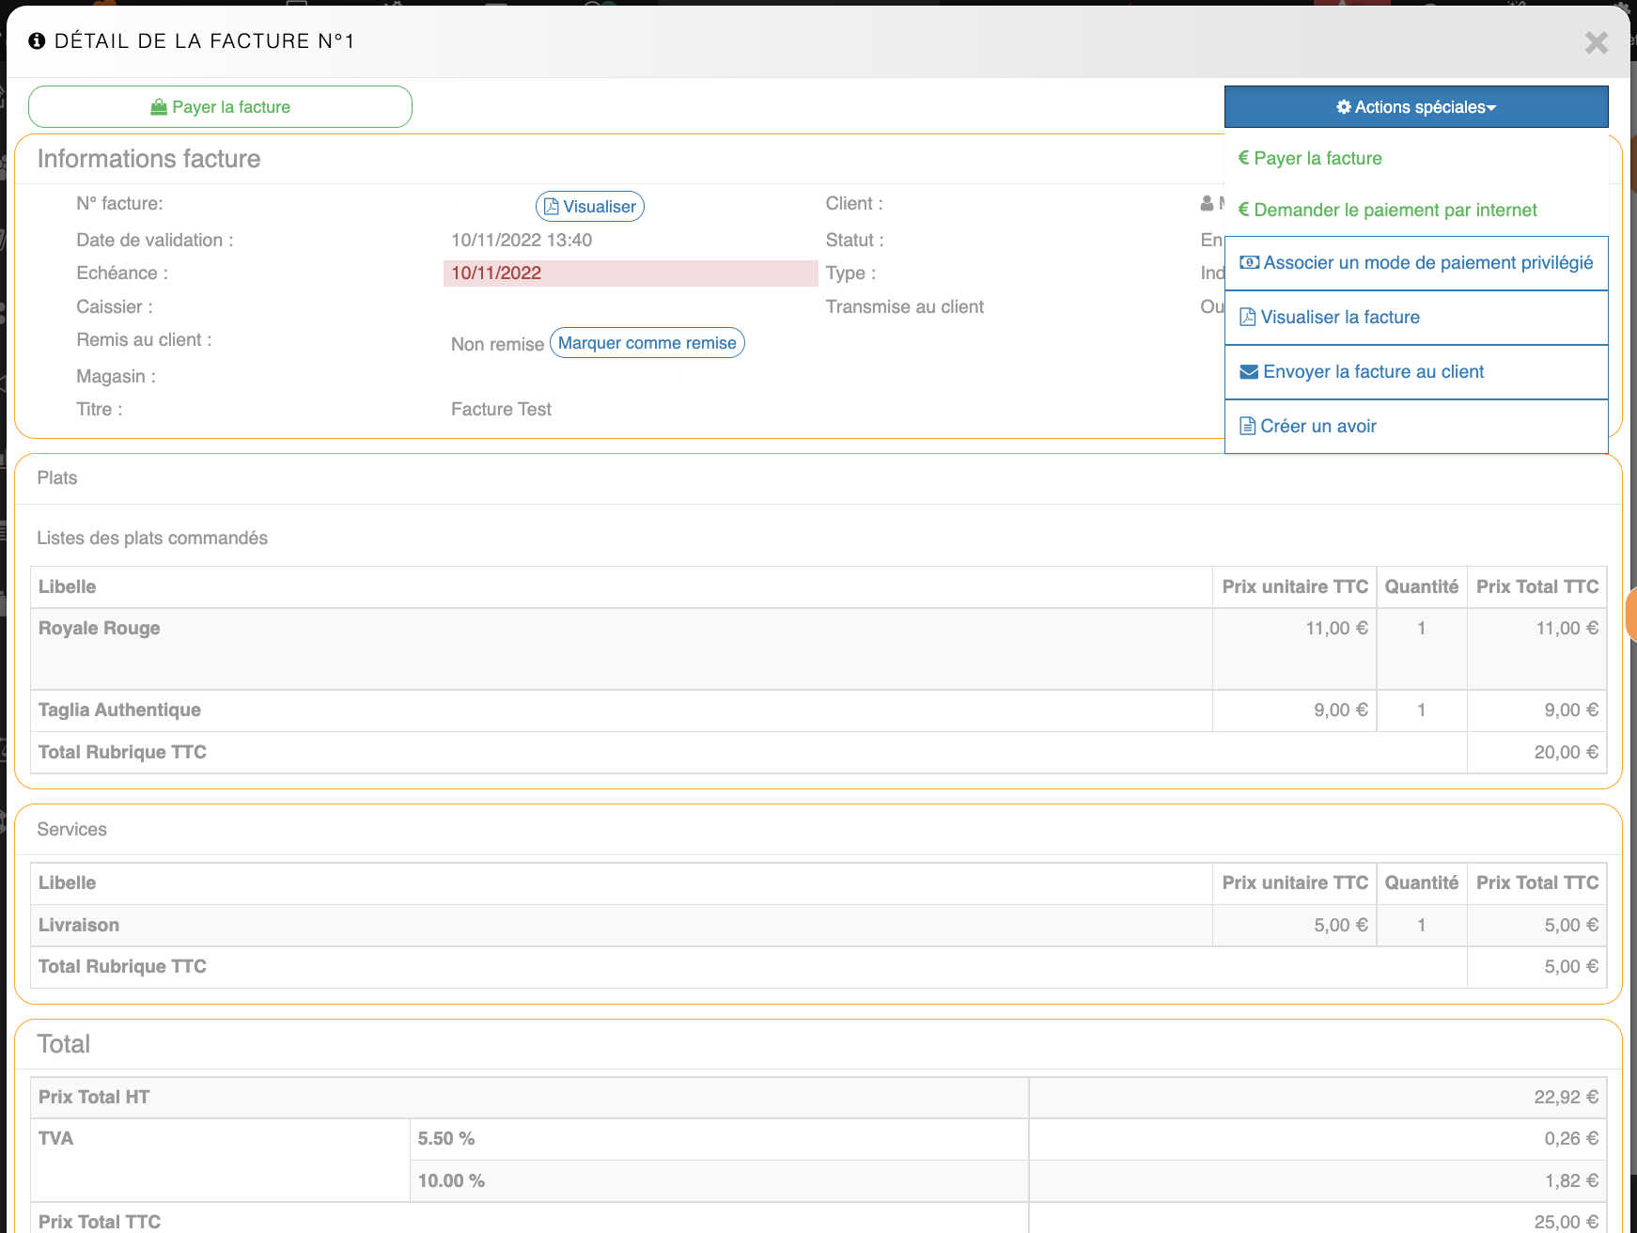Click the green 'Payer la facture' button
The width and height of the screenshot is (1637, 1233).
click(220, 107)
